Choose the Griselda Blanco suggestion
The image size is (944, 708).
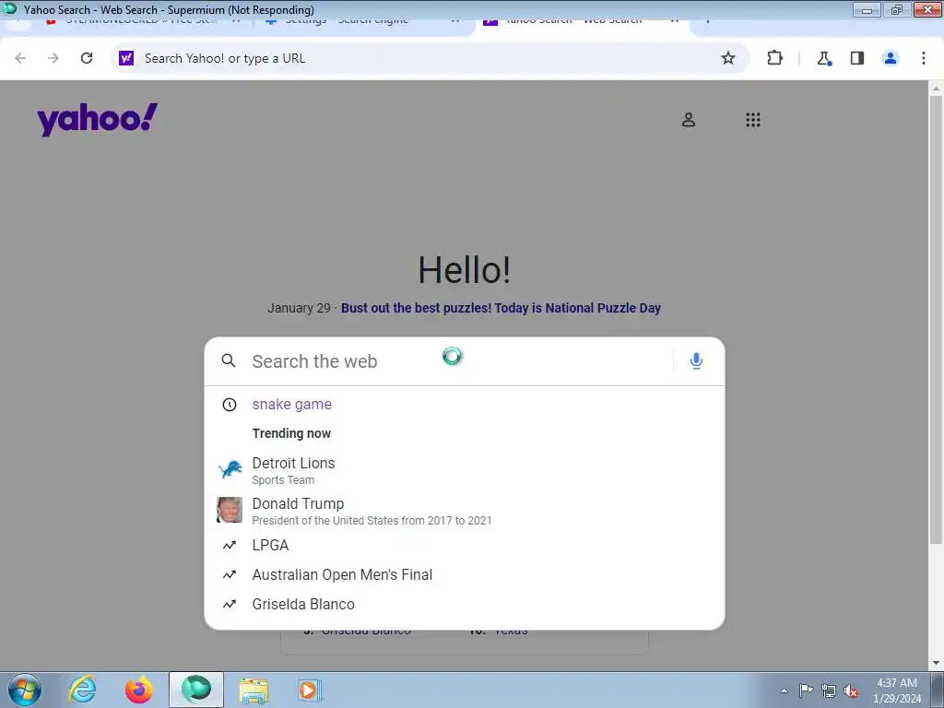pyautogui.click(x=465, y=605)
